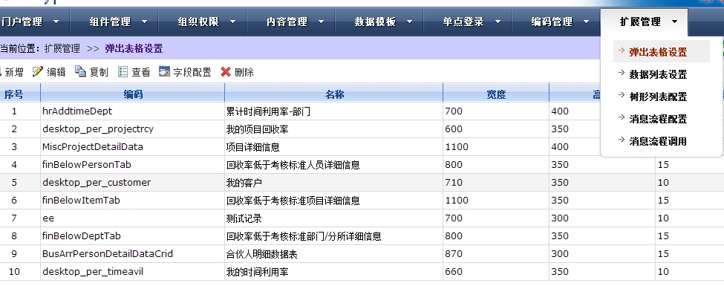Click 弹出表格设置 in the breadcrumb
Image resolution: width=724 pixels, height=286 pixels.
134,48
